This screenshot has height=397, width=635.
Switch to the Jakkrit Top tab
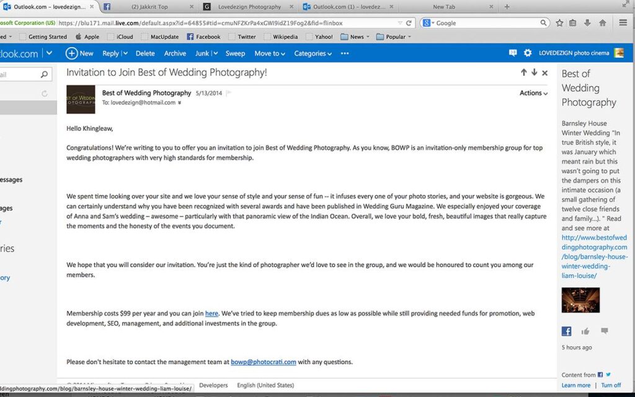point(149,7)
